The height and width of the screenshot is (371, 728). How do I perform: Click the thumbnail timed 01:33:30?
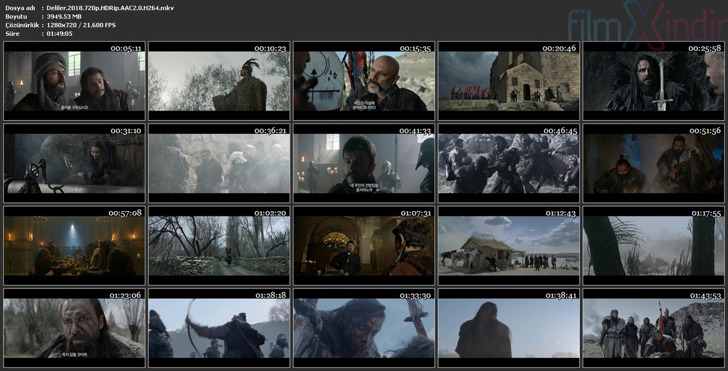point(364,328)
